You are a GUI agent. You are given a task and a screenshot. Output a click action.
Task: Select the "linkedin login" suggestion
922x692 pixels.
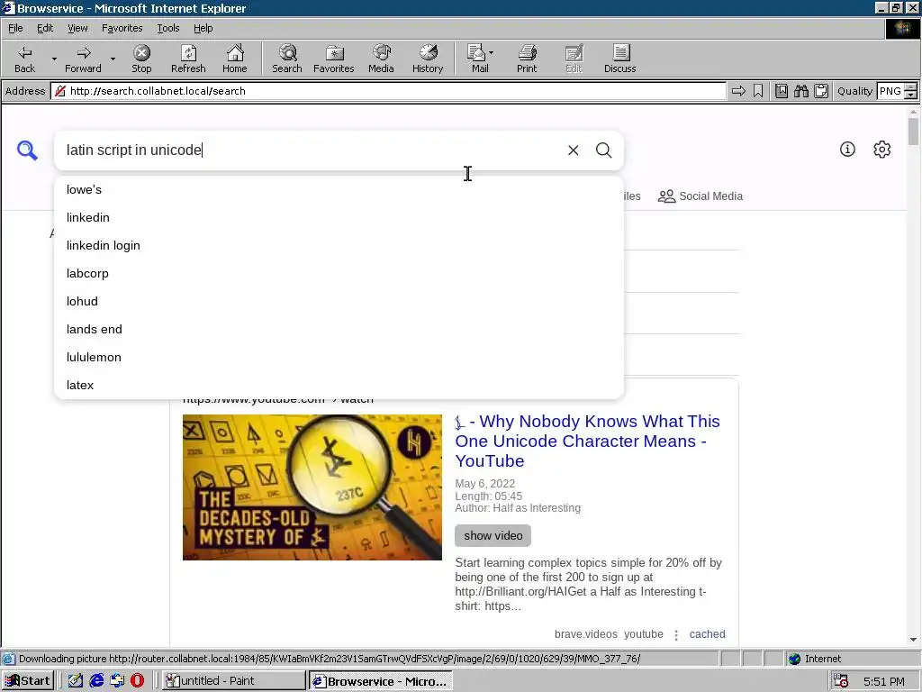point(339,245)
